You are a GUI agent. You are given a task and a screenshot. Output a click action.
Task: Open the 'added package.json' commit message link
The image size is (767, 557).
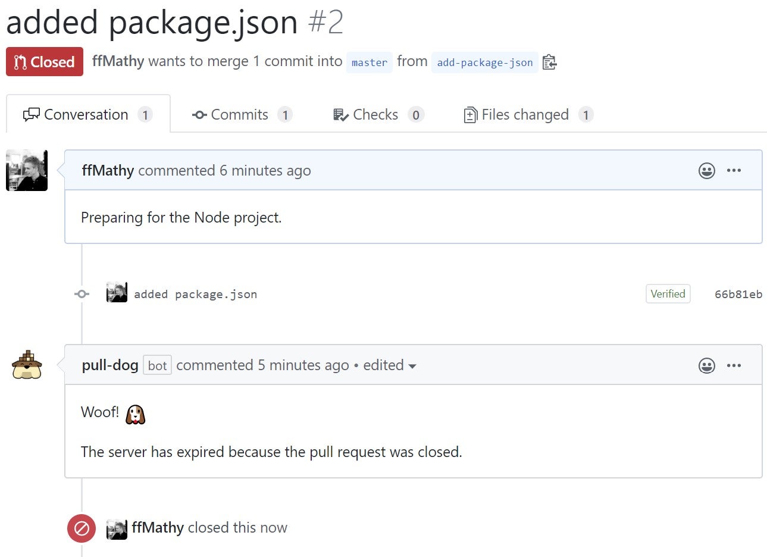click(x=195, y=294)
